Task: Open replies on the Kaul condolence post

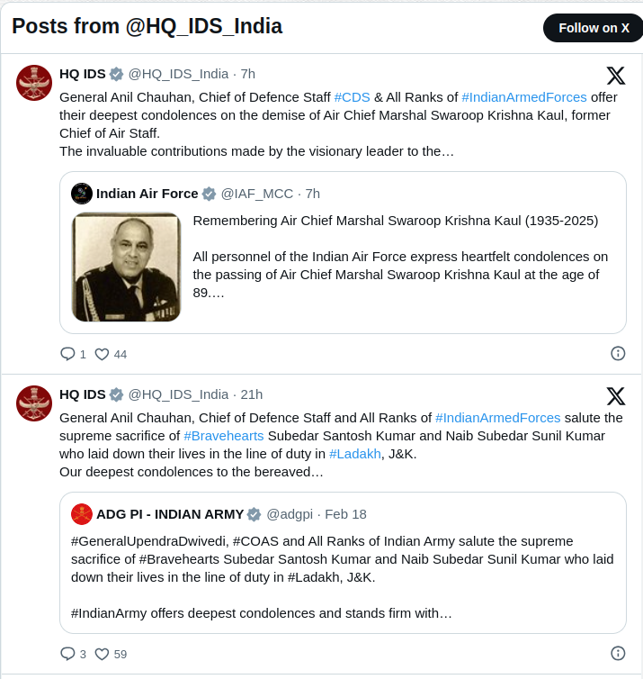Action: pyautogui.click(x=73, y=354)
